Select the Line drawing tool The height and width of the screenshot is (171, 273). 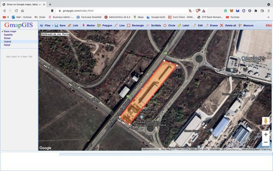point(119,26)
